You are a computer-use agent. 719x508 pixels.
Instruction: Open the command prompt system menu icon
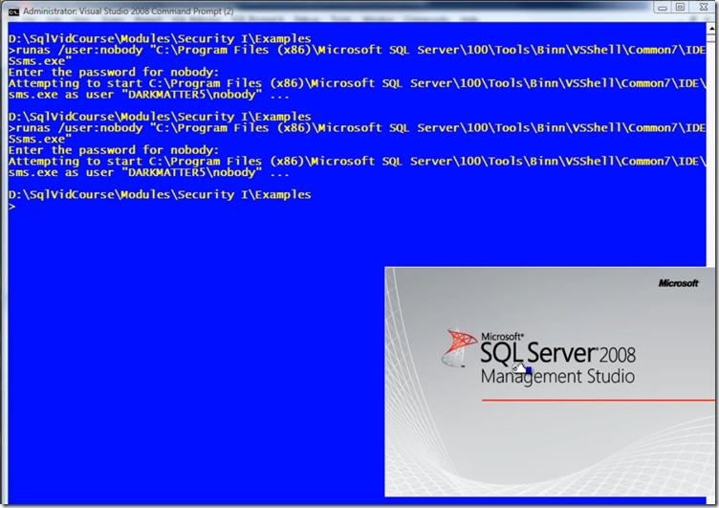[13, 11]
